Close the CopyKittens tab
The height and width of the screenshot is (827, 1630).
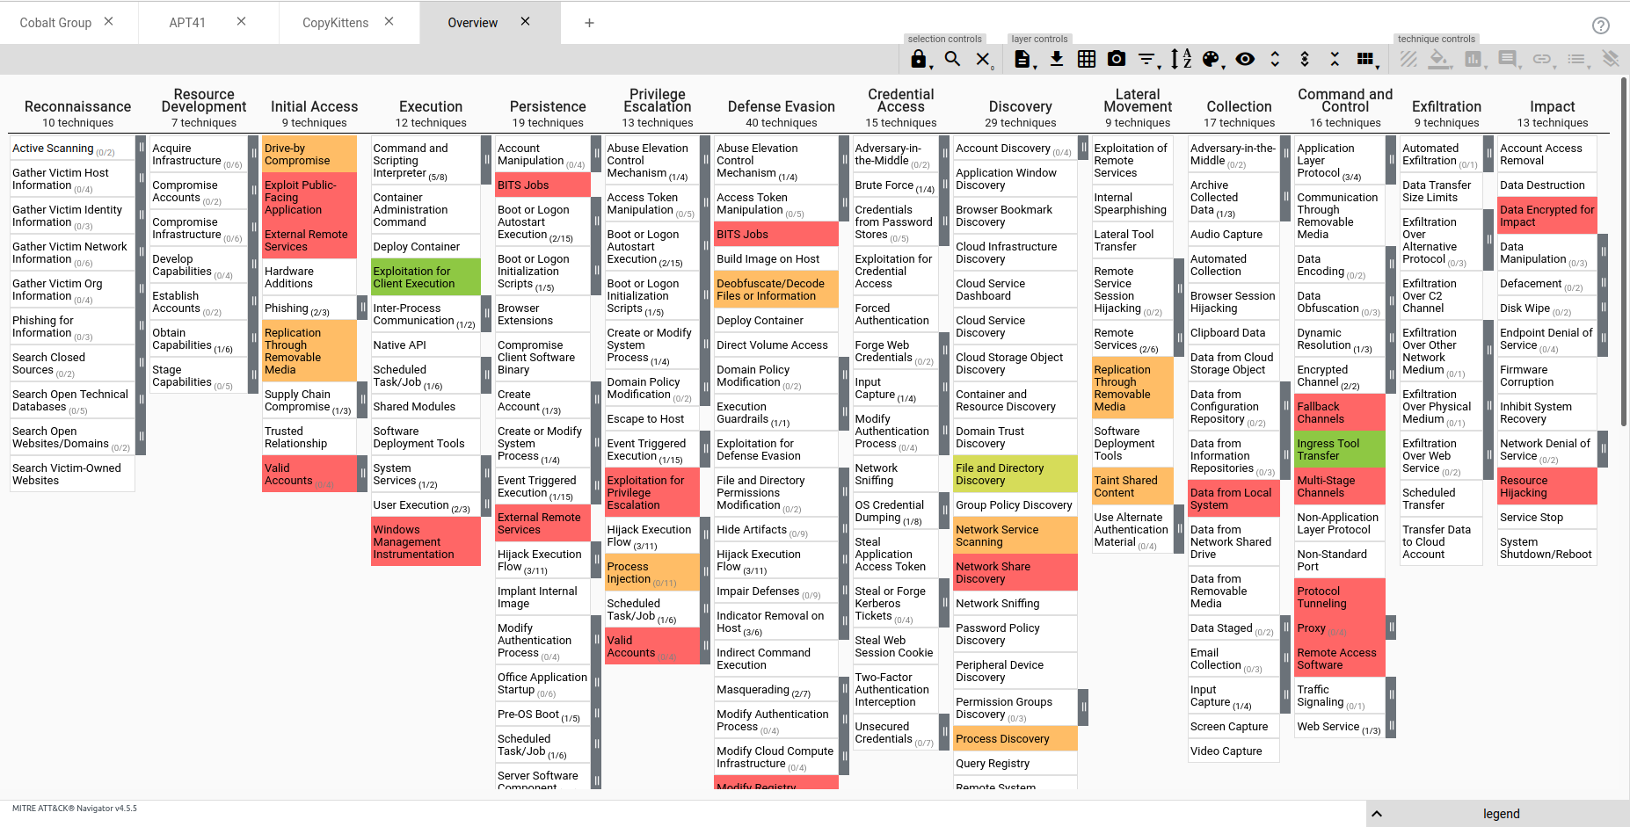click(x=389, y=21)
